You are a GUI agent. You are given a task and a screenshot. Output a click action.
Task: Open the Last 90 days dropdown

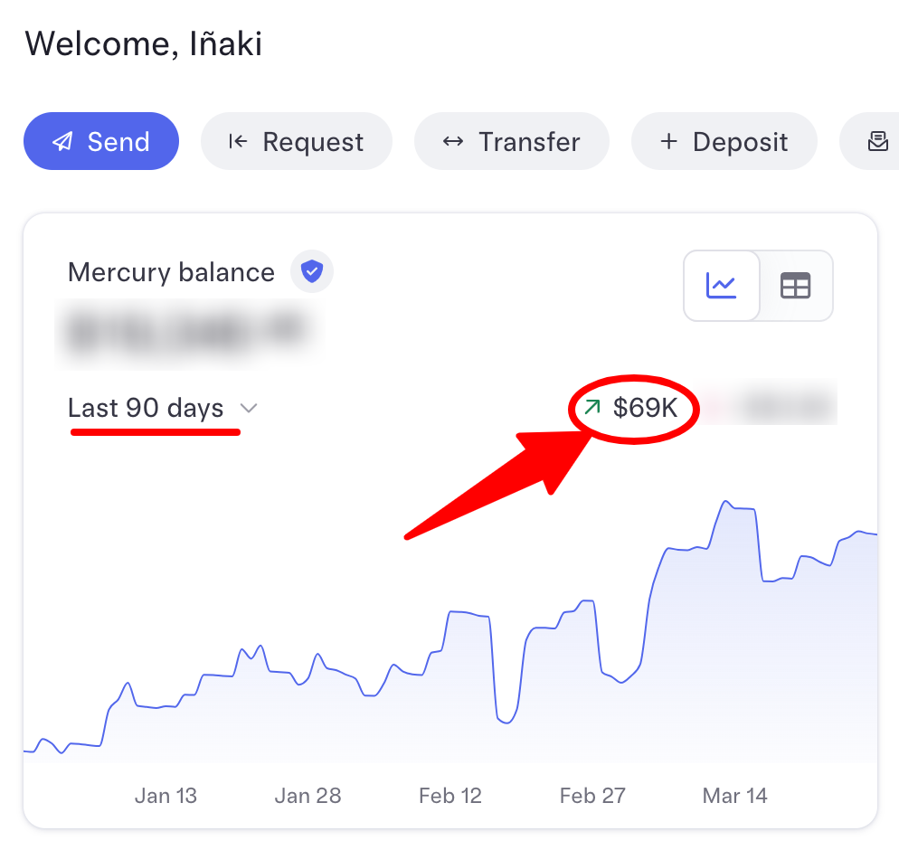click(163, 408)
